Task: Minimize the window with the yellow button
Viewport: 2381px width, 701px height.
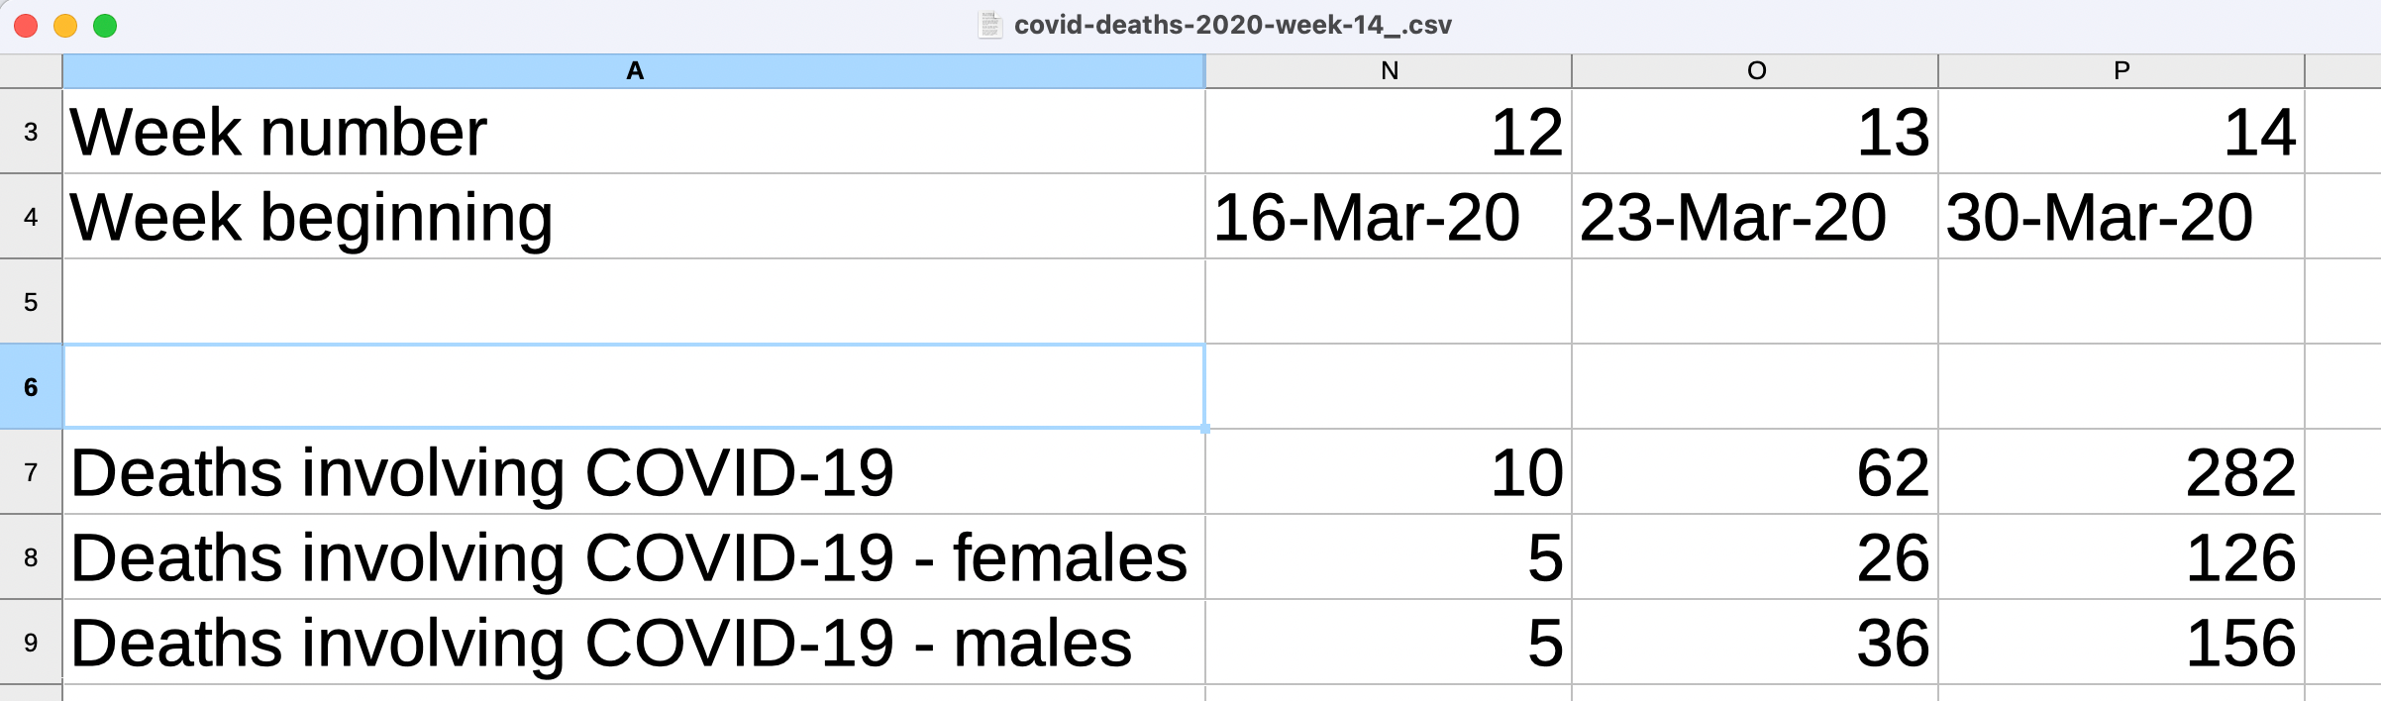Action: (65, 26)
